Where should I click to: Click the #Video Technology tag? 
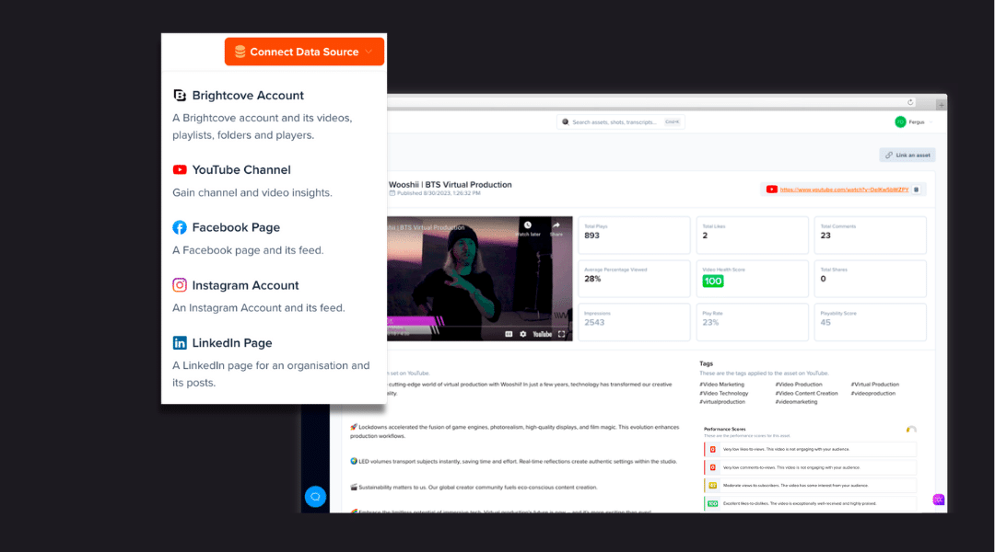[x=724, y=393]
